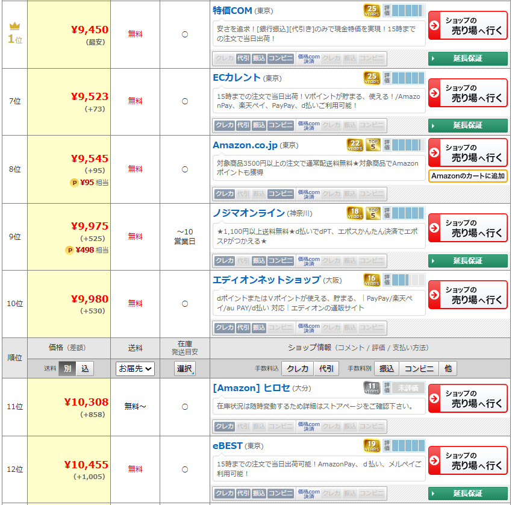Screen dimensions: 512x505
Task: Go to Amazon.co.jp's sales page button
Action: pyautogui.click(x=467, y=152)
